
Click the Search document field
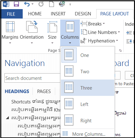tap(32, 78)
